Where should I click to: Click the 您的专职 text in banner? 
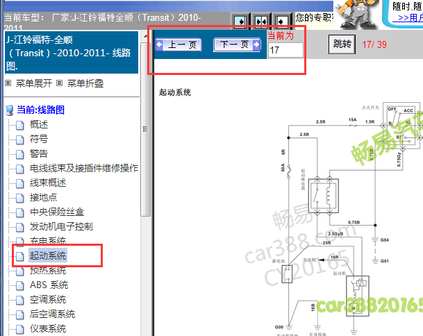point(315,18)
